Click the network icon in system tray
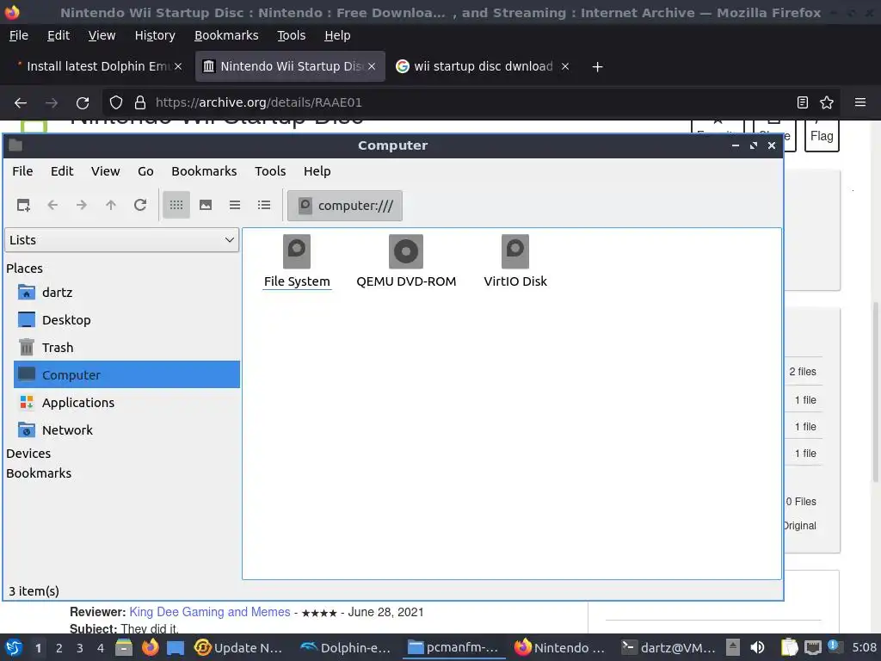Screen dimensions: 881x661 tap(812, 647)
